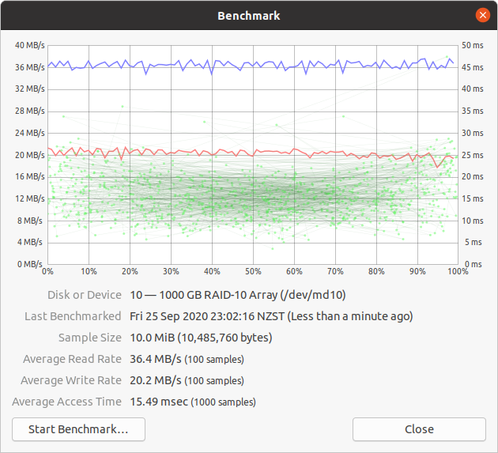Click the 'Average Write Rate' label
The width and height of the screenshot is (498, 453).
71,380
